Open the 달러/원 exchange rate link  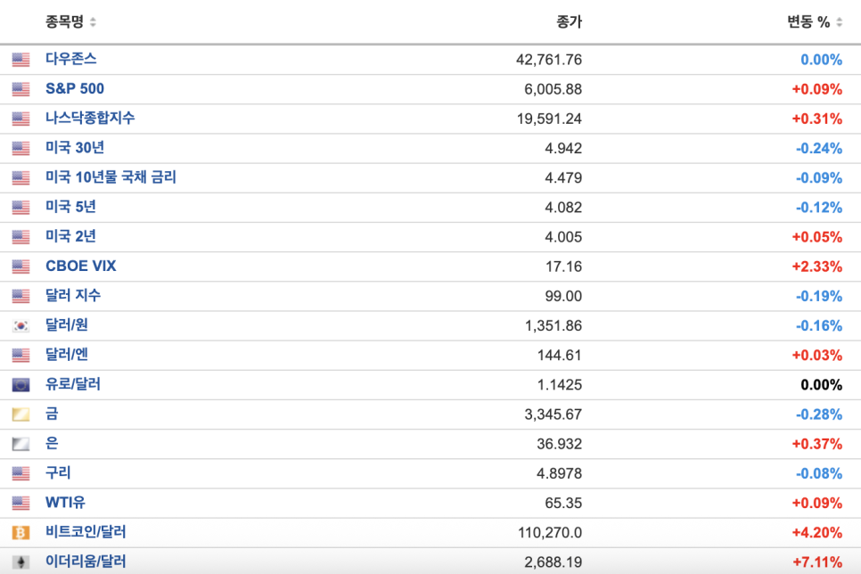pos(67,325)
